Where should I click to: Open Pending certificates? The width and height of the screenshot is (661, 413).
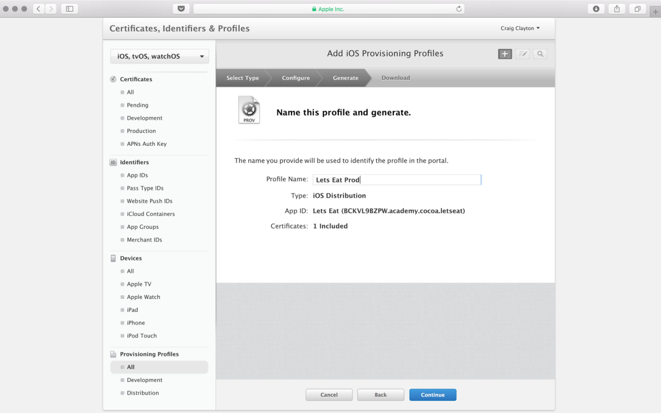[138, 105]
